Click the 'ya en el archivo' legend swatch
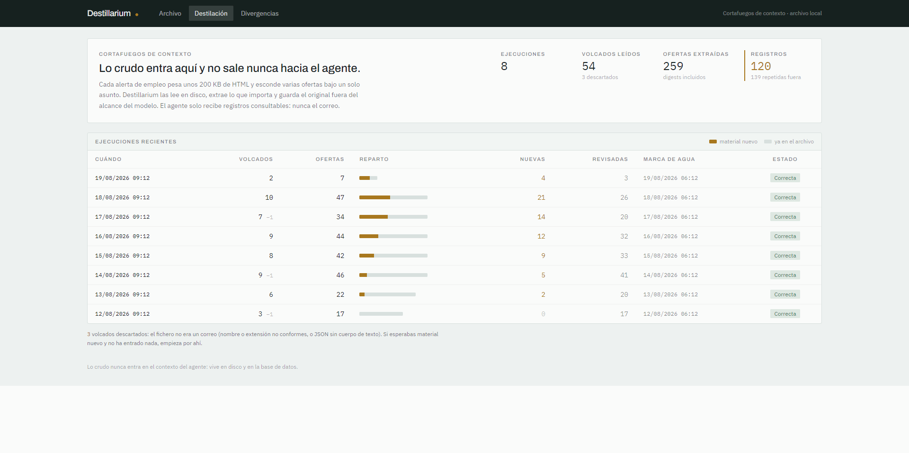The image size is (909, 453). [x=768, y=142]
